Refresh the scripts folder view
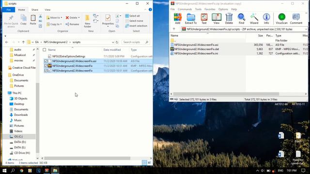This screenshot has height=174, width=310. click(117, 42)
